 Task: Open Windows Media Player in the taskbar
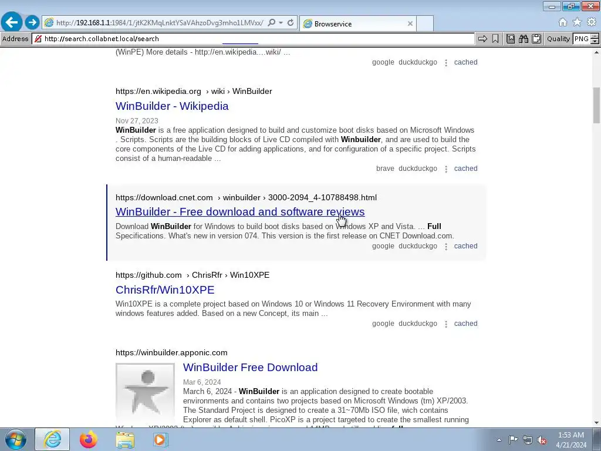(x=160, y=439)
